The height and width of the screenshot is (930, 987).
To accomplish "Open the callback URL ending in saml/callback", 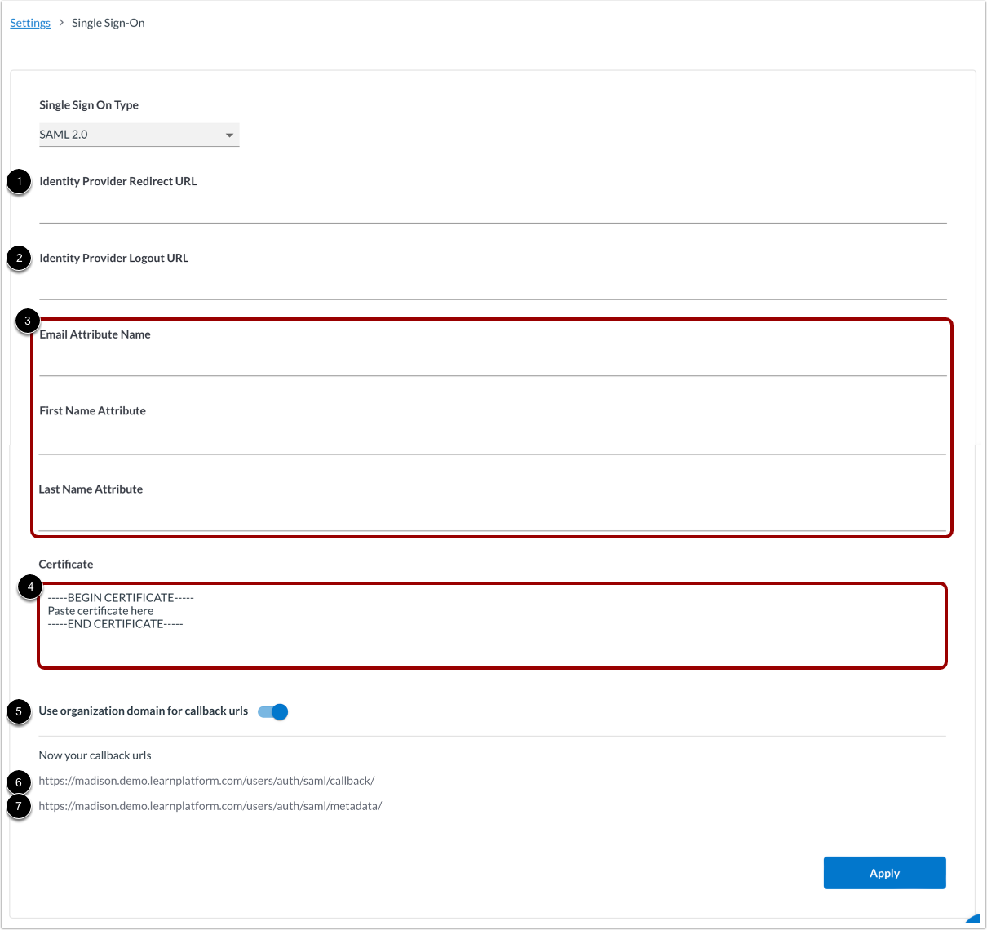I will click(207, 781).
